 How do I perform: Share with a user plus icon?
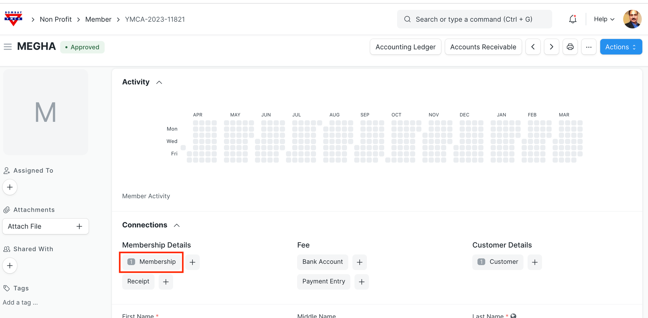point(10,266)
